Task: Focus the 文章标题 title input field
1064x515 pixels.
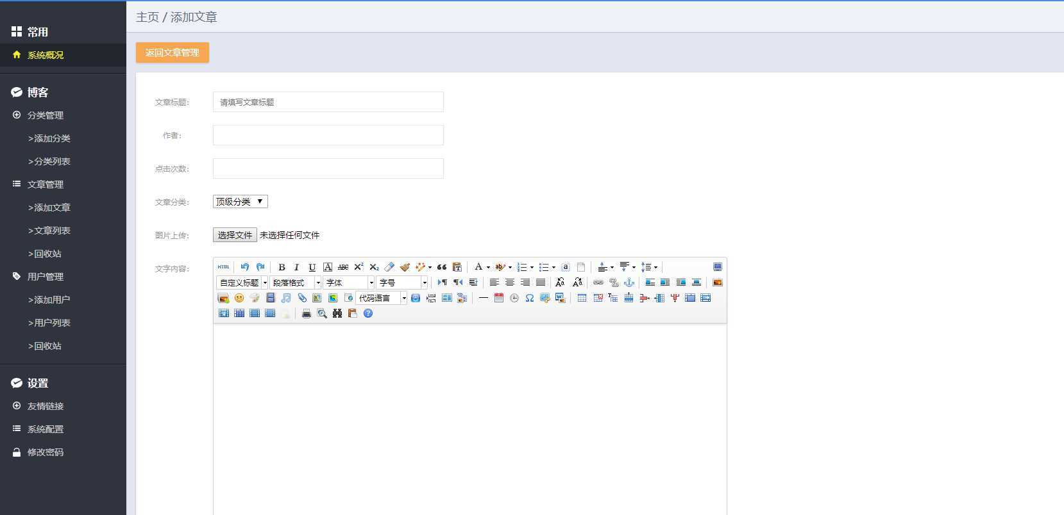Action: (x=328, y=102)
